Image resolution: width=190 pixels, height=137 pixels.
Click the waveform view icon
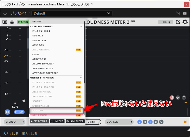(x=178, y=98)
